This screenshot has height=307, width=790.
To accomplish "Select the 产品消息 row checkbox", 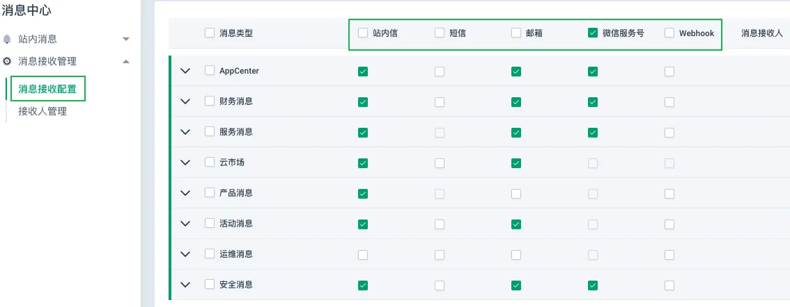I will coord(210,193).
